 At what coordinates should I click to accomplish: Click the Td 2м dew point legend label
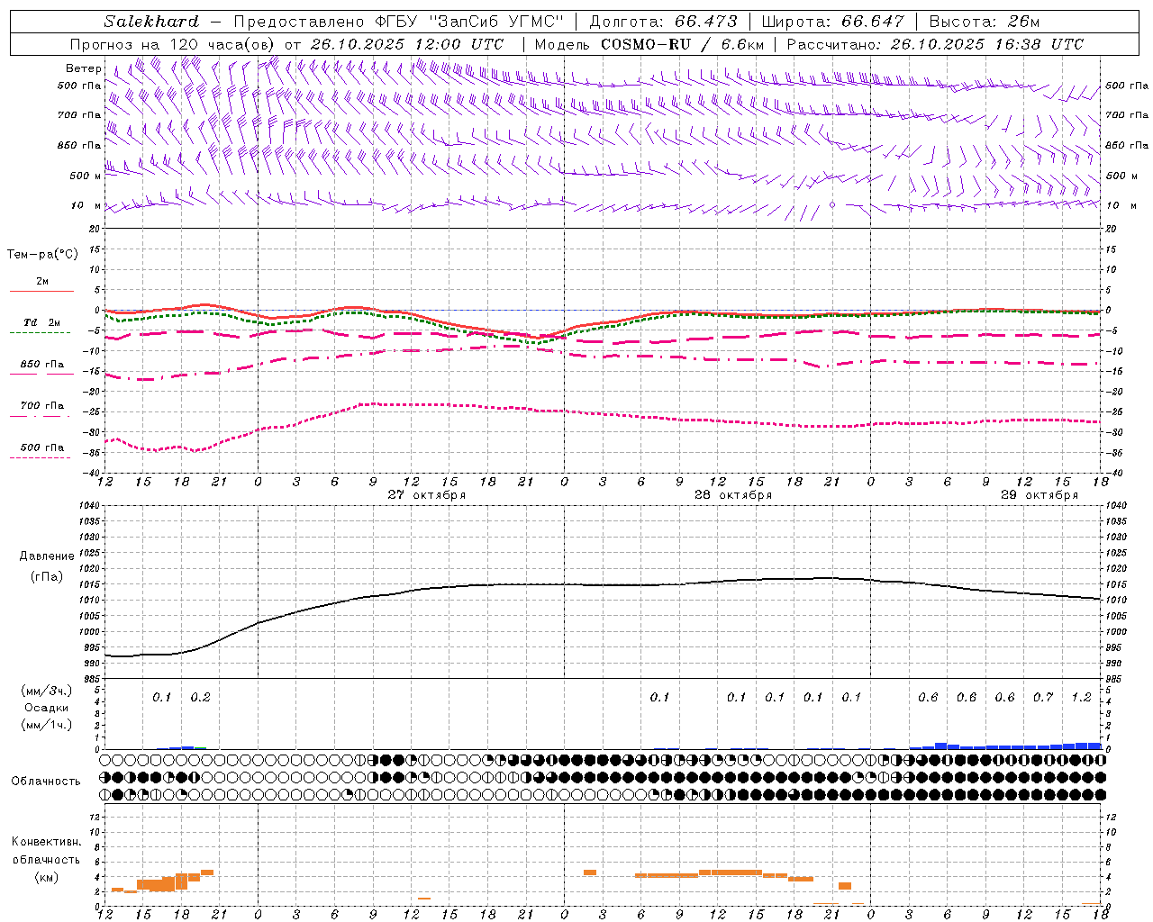click(x=41, y=322)
